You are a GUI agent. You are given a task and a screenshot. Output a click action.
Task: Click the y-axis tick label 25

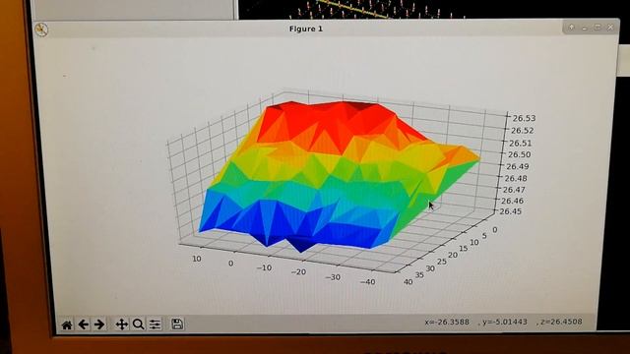point(442,262)
